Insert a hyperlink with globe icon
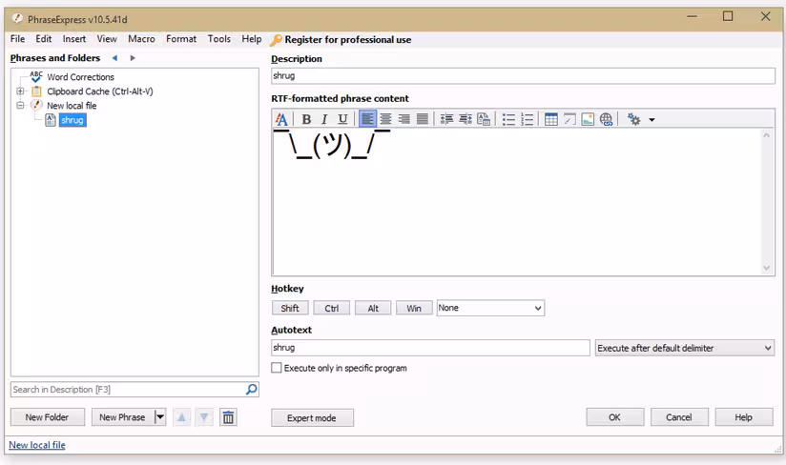 pos(606,119)
